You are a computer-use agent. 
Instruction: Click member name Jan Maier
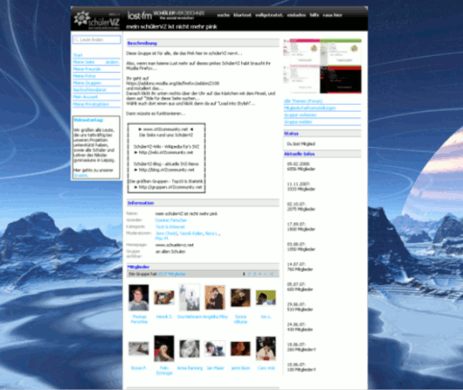pos(215,368)
